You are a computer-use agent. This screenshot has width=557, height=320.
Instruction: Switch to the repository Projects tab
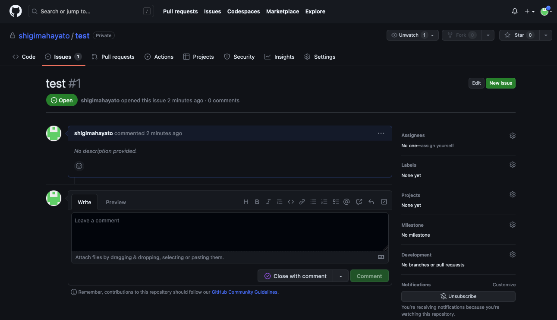[x=198, y=57]
